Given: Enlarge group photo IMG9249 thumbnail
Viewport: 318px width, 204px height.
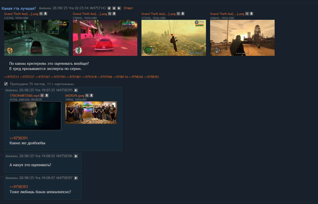Looking at the screenshot, I should coord(91,112).
